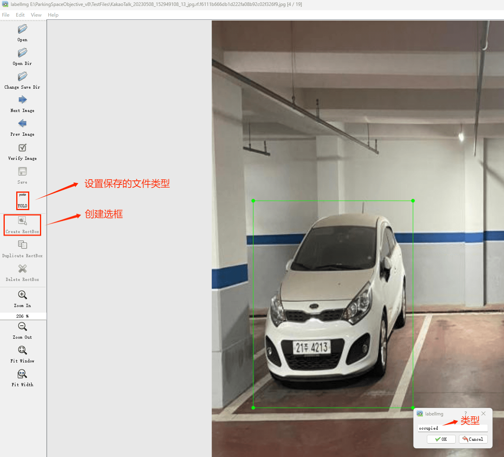The height and width of the screenshot is (457, 504).
Task: Zoom In on the image
Action: (23, 299)
